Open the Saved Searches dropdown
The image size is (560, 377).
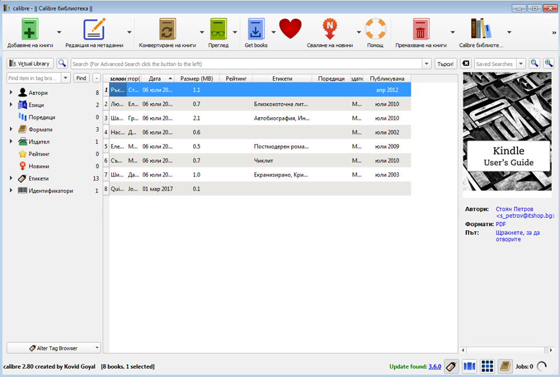[521, 64]
